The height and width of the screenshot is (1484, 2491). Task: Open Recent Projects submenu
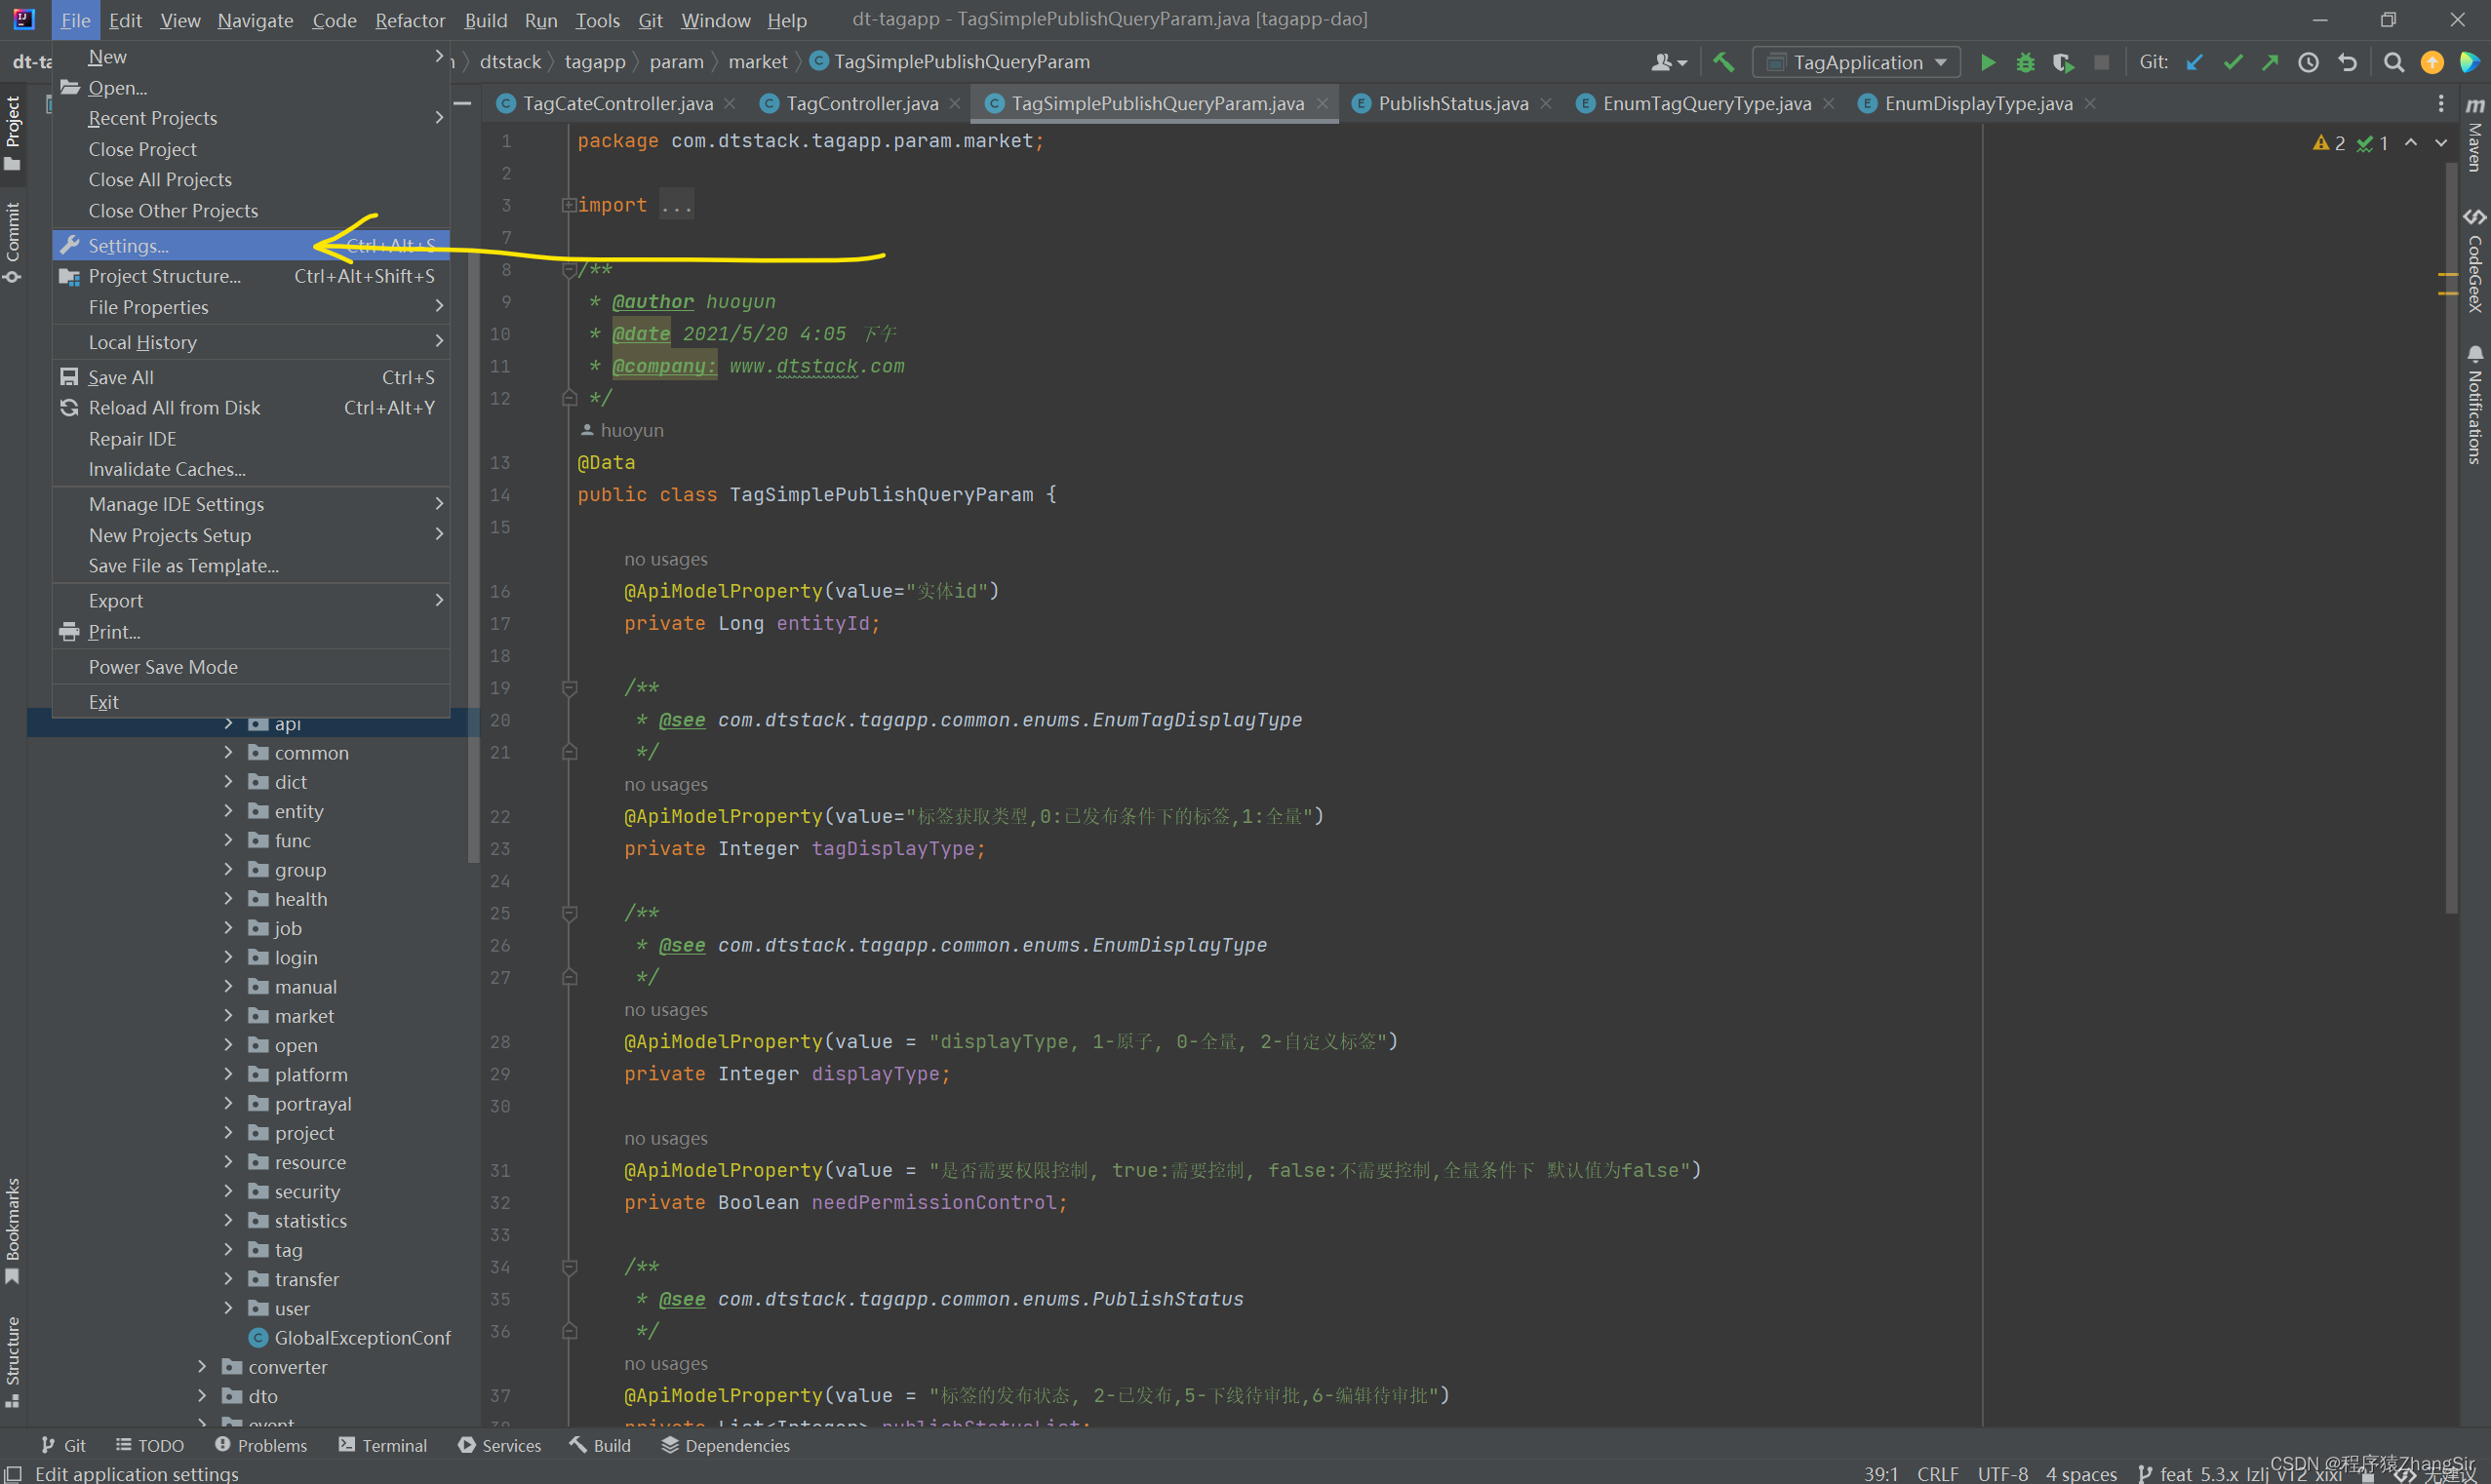[x=251, y=118]
